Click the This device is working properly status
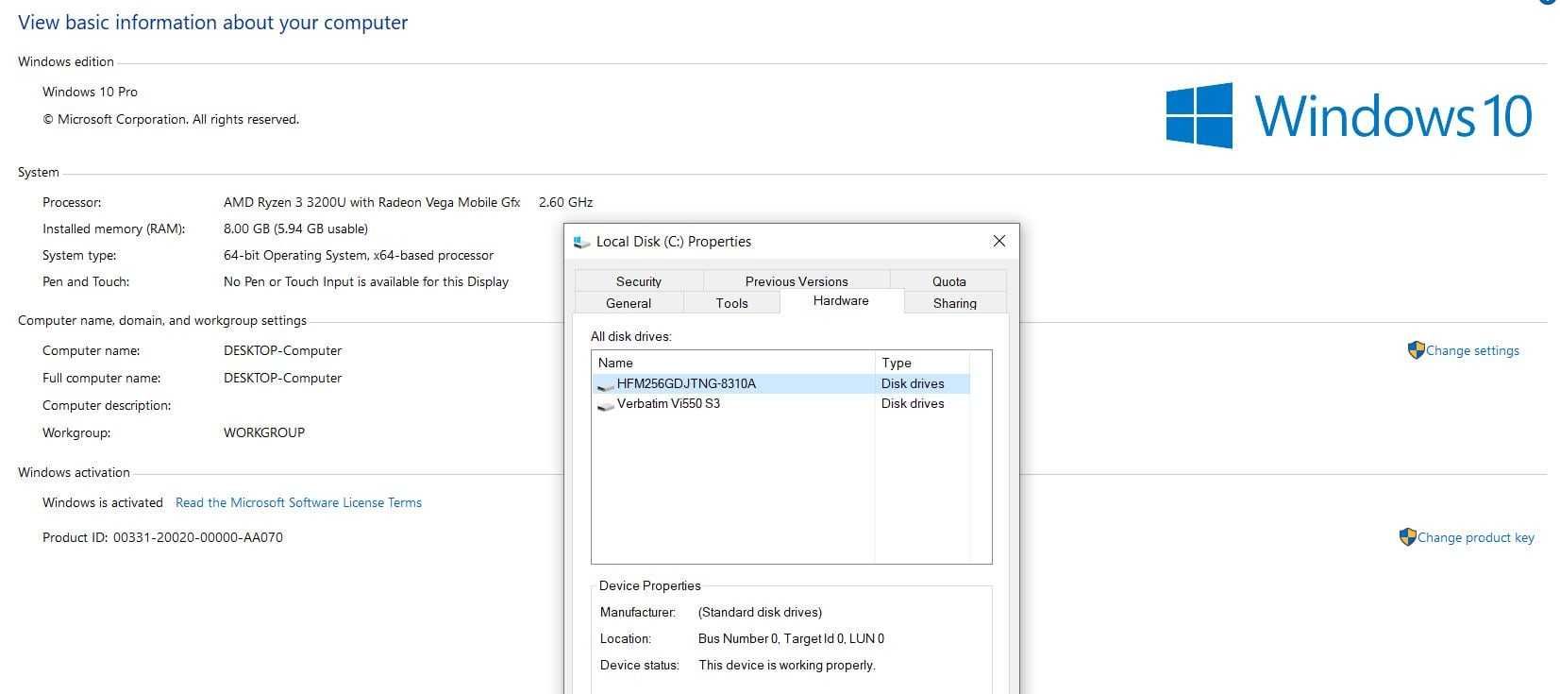Image resolution: width=1560 pixels, height=694 pixels. [x=787, y=665]
